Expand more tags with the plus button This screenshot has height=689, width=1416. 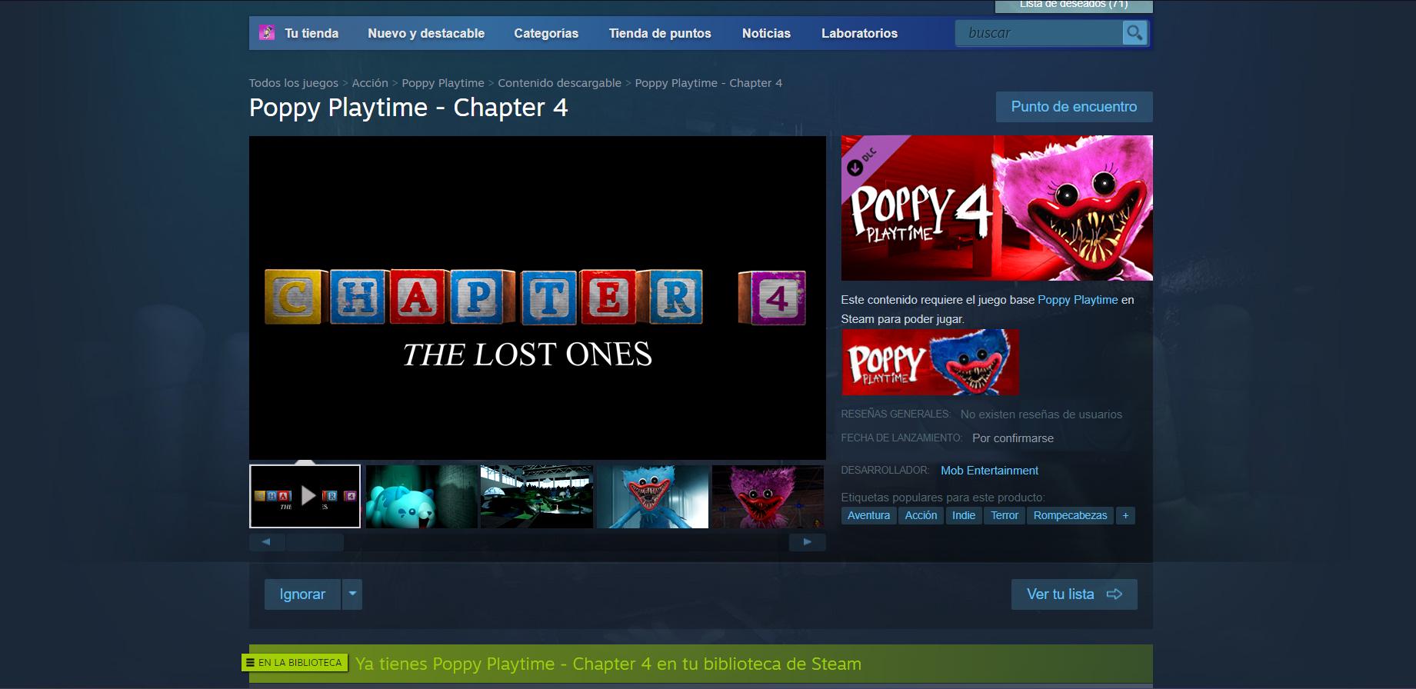click(x=1125, y=515)
